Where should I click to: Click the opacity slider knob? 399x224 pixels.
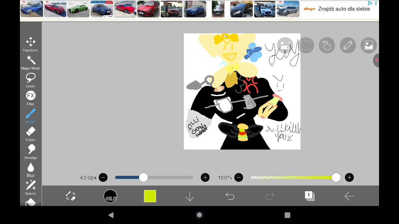[336, 177]
